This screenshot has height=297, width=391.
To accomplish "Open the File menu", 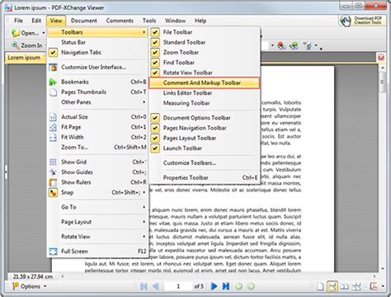I will click(18, 21).
